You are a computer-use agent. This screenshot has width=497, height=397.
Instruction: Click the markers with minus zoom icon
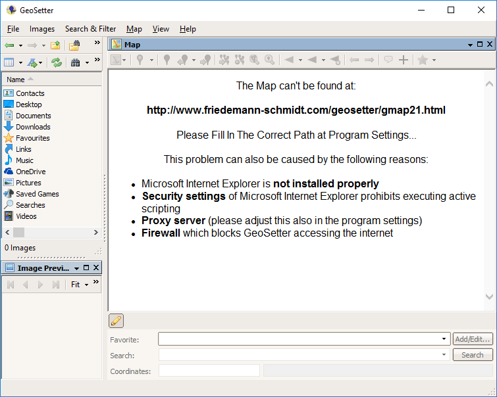[240, 60]
